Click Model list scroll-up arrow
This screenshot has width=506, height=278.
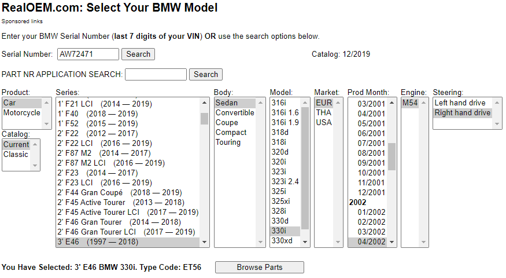[305, 103]
